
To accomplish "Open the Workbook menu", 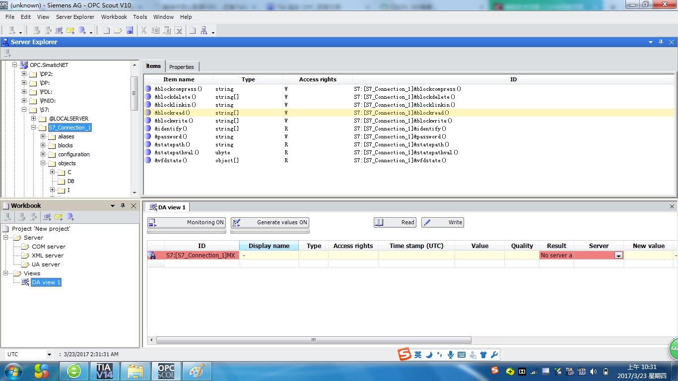I will [x=114, y=17].
